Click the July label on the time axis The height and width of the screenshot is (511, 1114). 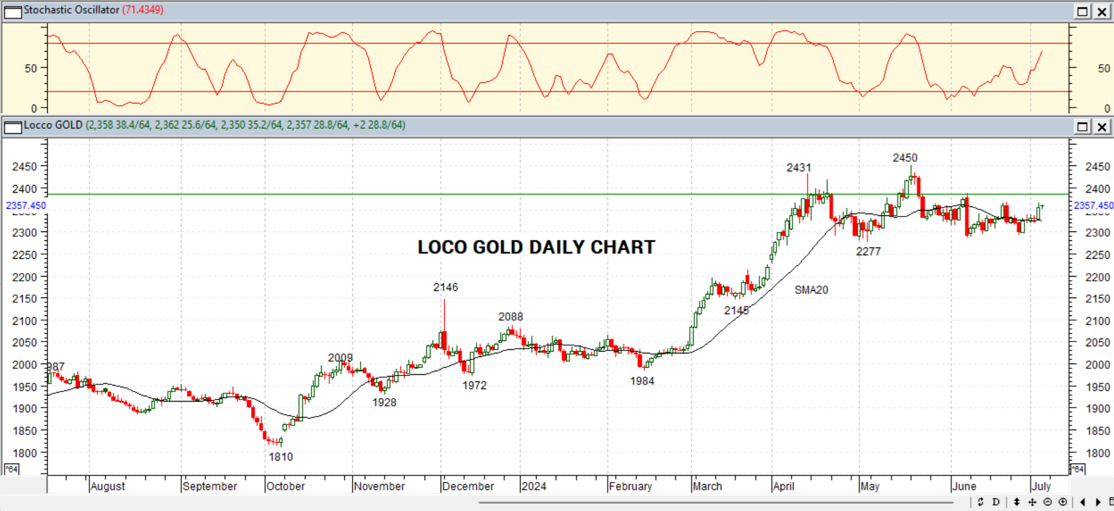(1041, 486)
